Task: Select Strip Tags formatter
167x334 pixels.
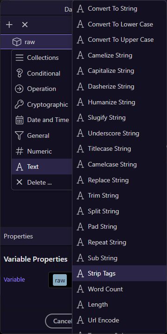Action: click(120, 273)
